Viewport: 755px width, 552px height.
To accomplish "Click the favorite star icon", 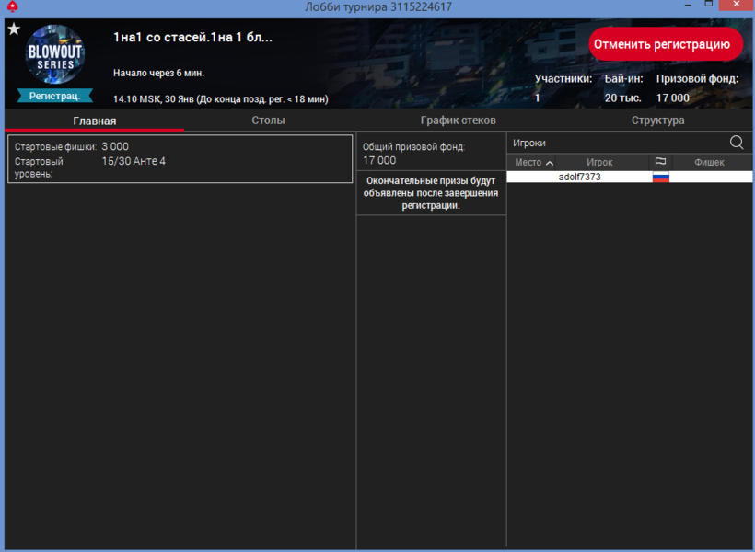I will pos(14,29).
